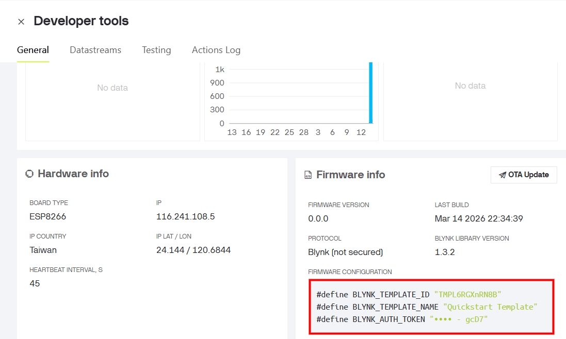Close the Developer tools panel
Viewport: 566px width, 339px height.
coord(21,22)
